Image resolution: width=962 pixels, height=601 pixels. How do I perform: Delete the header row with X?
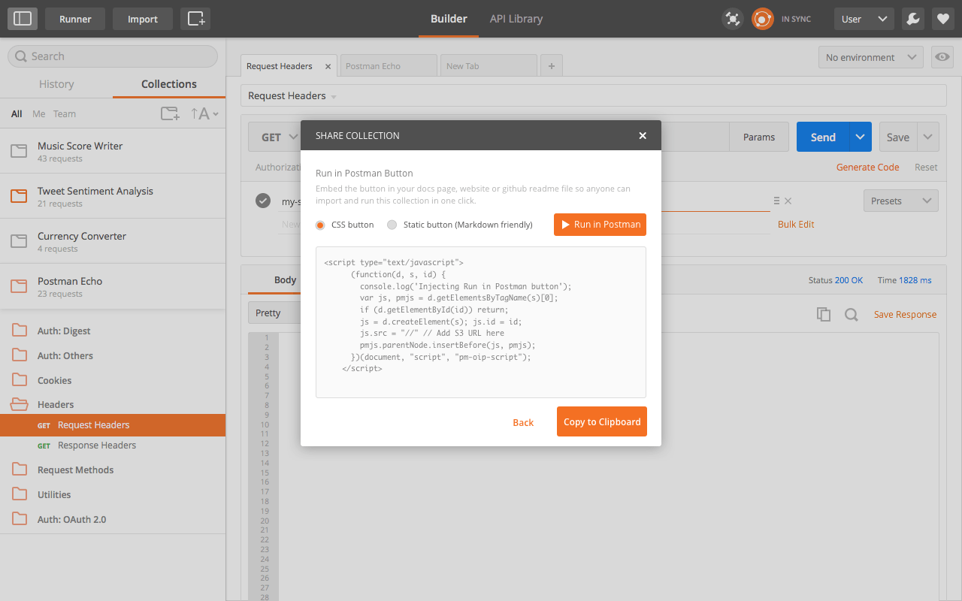pyautogui.click(x=788, y=201)
